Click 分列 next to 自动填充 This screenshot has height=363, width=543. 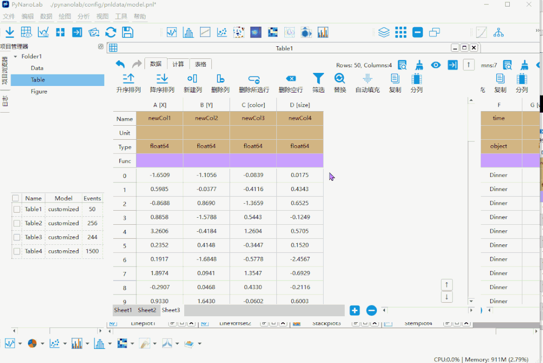tap(416, 83)
